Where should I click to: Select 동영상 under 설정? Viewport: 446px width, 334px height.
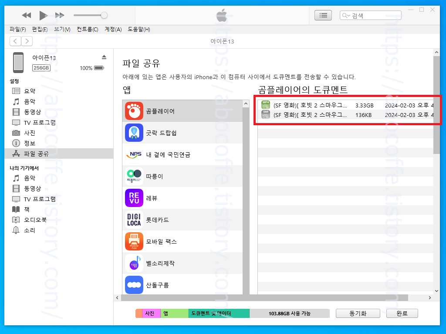click(59, 112)
